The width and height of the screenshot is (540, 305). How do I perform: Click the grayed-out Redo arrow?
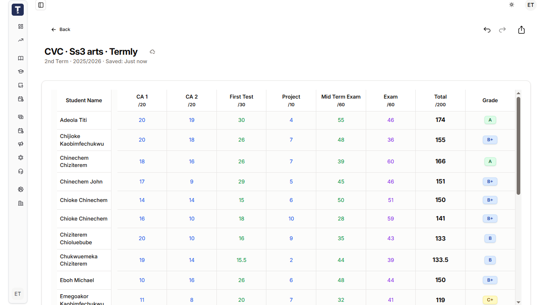point(502,30)
